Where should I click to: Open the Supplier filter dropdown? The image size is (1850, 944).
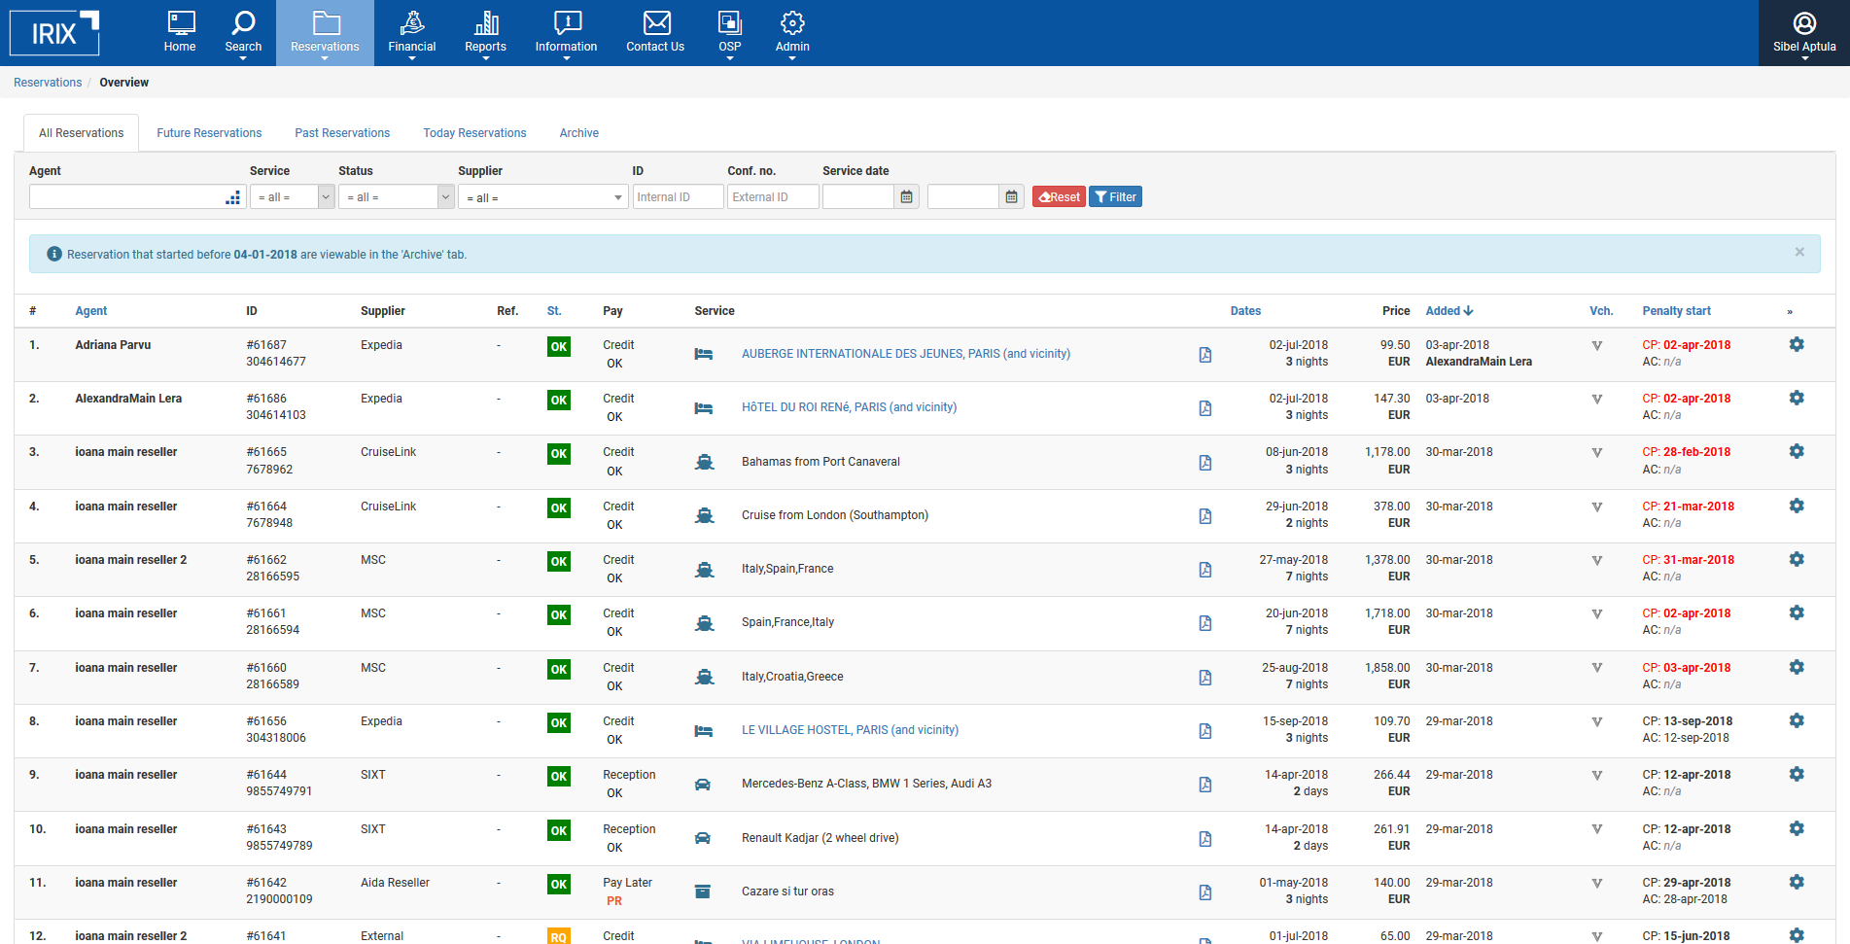click(x=542, y=197)
